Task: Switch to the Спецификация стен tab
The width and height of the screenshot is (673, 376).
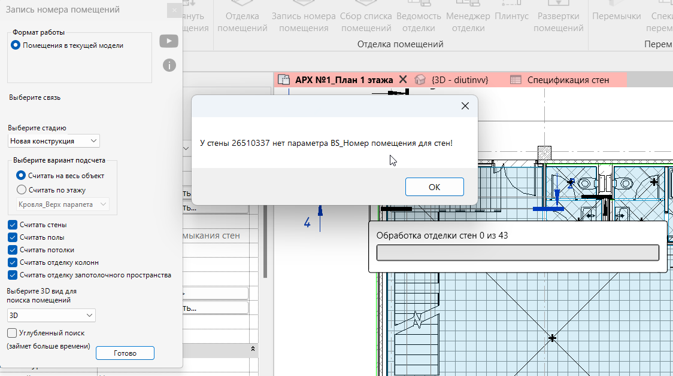Action: click(568, 80)
